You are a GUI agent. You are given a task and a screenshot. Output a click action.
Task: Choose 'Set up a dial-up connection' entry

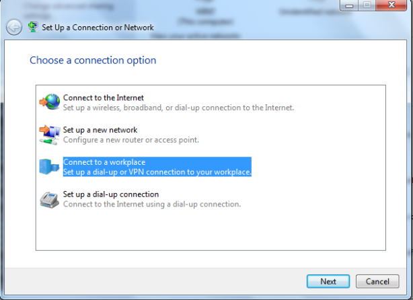[111, 194]
